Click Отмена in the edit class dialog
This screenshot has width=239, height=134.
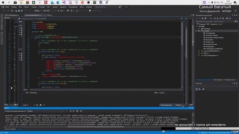pos(179,105)
